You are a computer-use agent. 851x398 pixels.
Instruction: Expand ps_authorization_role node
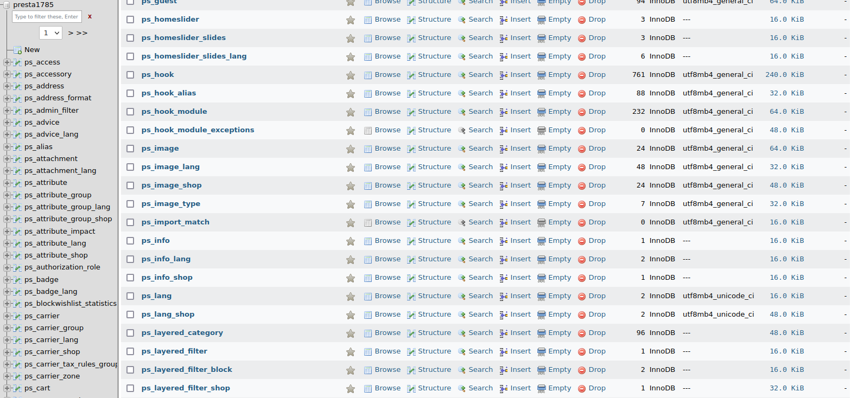pyautogui.click(x=7, y=267)
